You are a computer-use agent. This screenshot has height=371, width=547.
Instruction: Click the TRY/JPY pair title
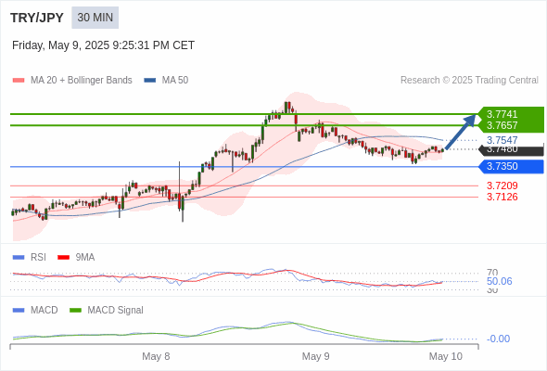tap(37, 18)
